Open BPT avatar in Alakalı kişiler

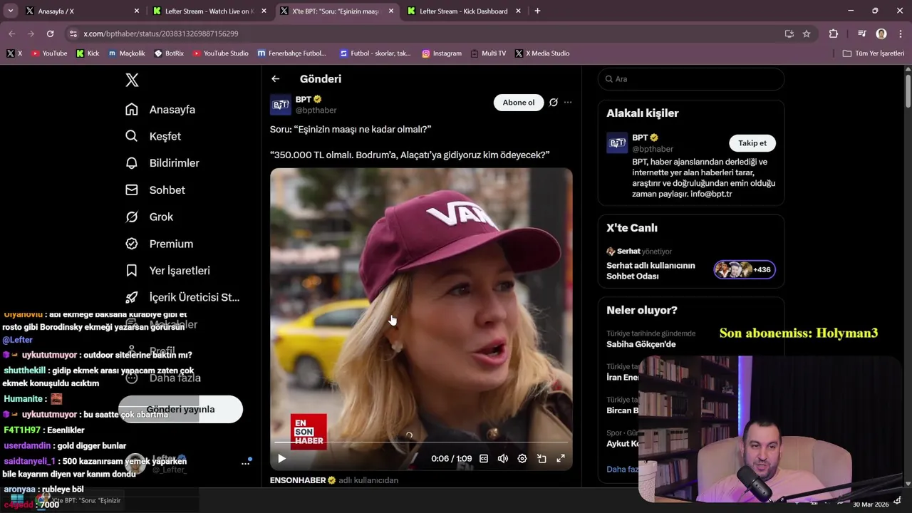[617, 142]
